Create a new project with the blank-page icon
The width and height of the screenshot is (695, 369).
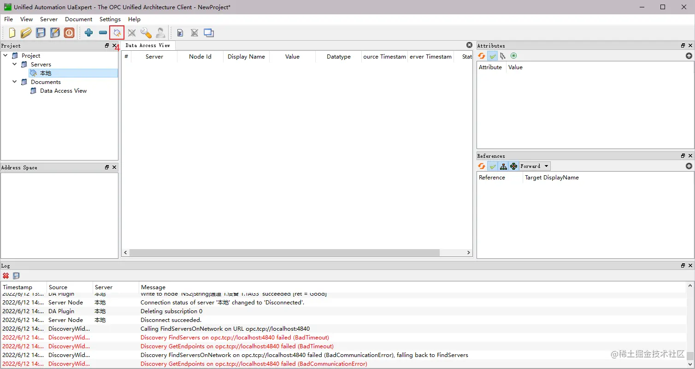(12, 33)
